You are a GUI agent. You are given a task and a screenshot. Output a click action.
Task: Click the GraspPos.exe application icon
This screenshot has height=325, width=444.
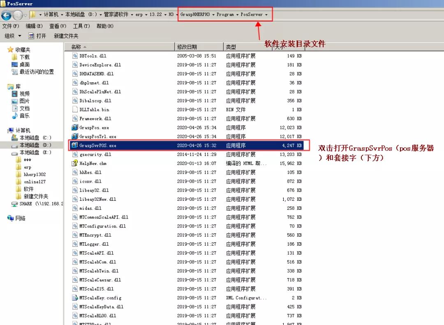(75, 128)
